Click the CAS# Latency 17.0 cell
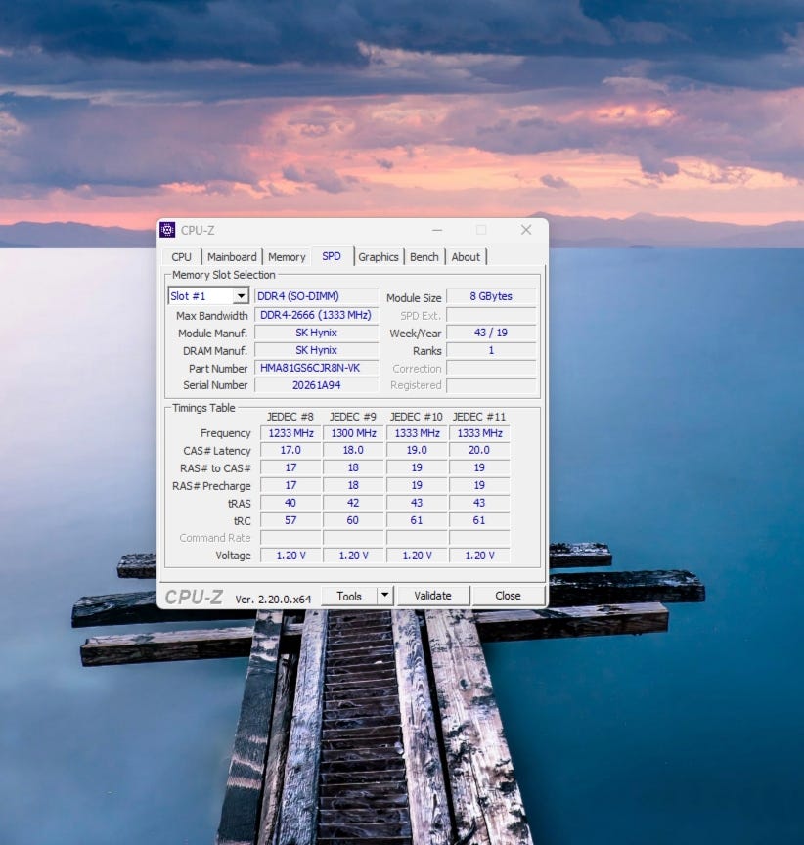The image size is (804, 845). [x=290, y=450]
